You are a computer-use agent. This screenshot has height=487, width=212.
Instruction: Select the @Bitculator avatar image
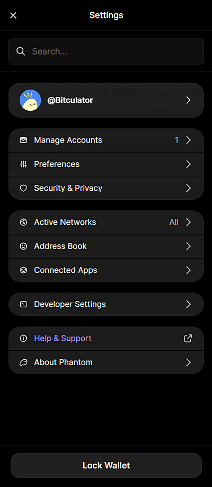click(x=30, y=100)
